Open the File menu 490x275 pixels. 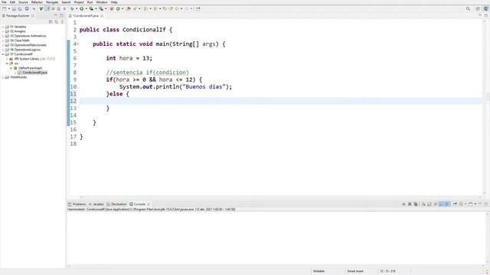tap(4, 2)
